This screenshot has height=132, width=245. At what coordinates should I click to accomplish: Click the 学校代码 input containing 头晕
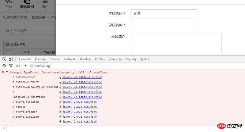[164, 13]
